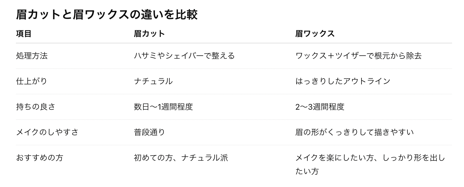Click the 2〜3週間程度 cell

click(x=320, y=107)
